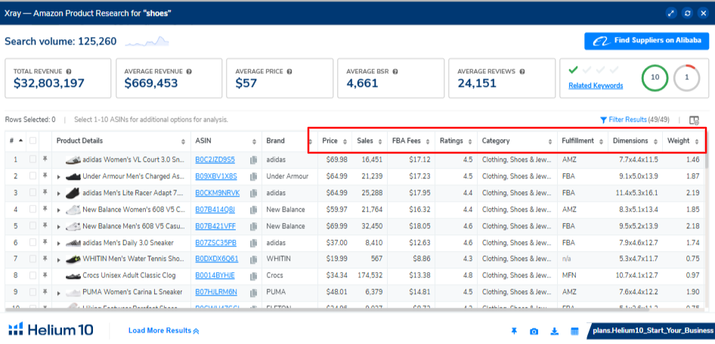Image resolution: width=715 pixels, height=344 pixels.
Task: Click the plans.Helium10_Start_Your_Business banner
Action: point(652,331)
